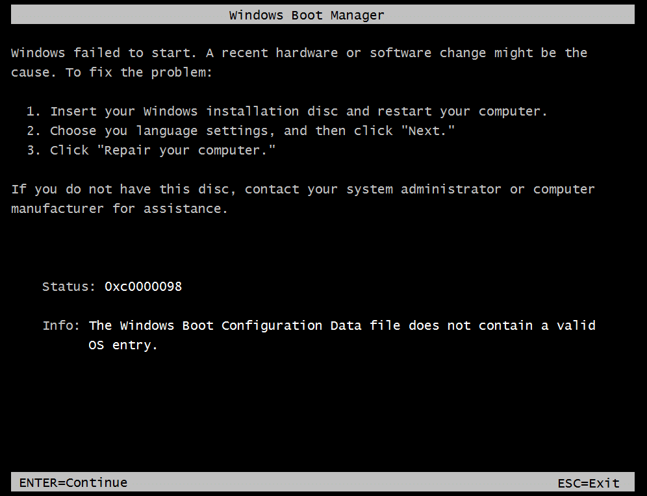647x496 pixels.
Task: Click the "valid" word in info message
Action: pyautogui.click(x=576, y=325)
